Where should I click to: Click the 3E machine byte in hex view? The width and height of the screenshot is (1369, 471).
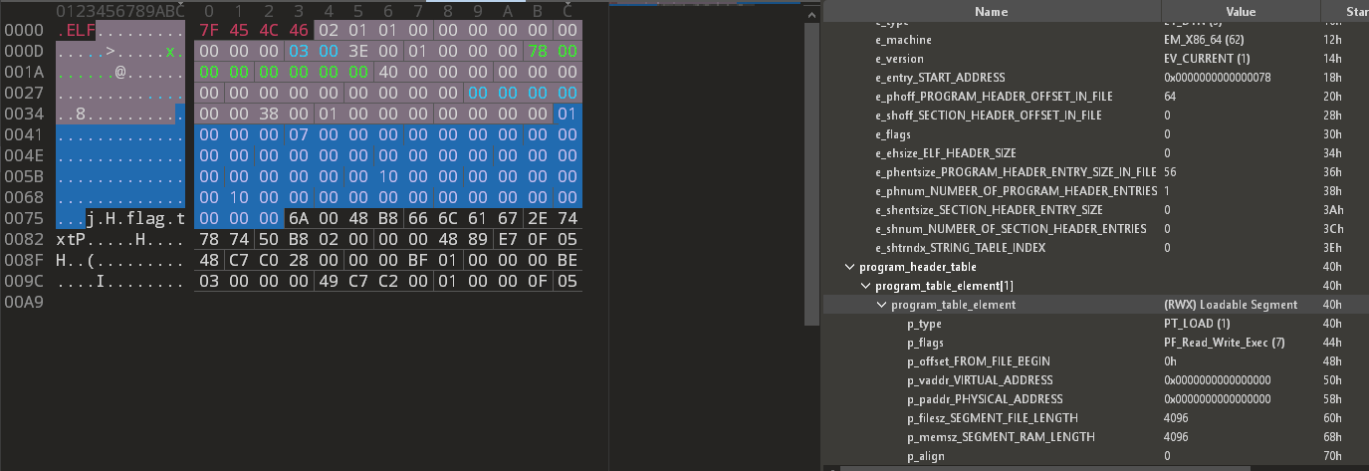tap(358, 50)
